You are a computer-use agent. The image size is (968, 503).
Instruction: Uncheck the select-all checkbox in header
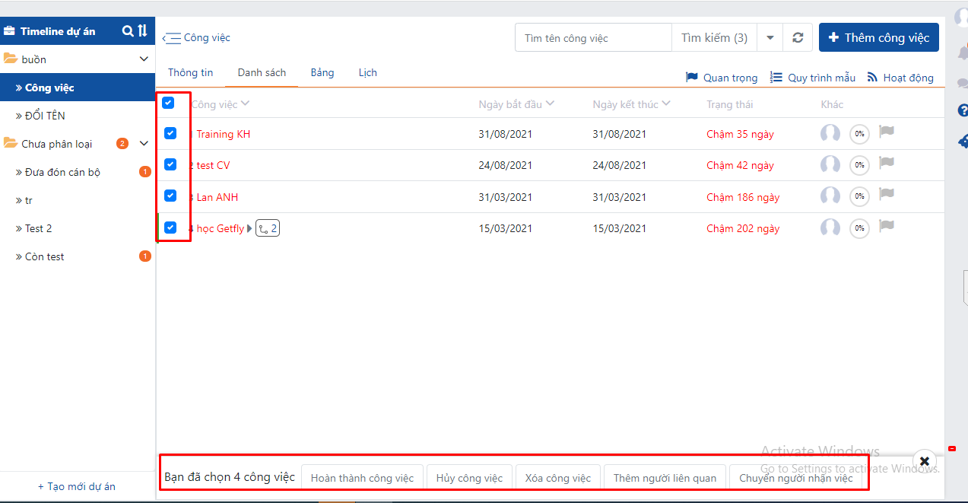(x=168, y=103)
